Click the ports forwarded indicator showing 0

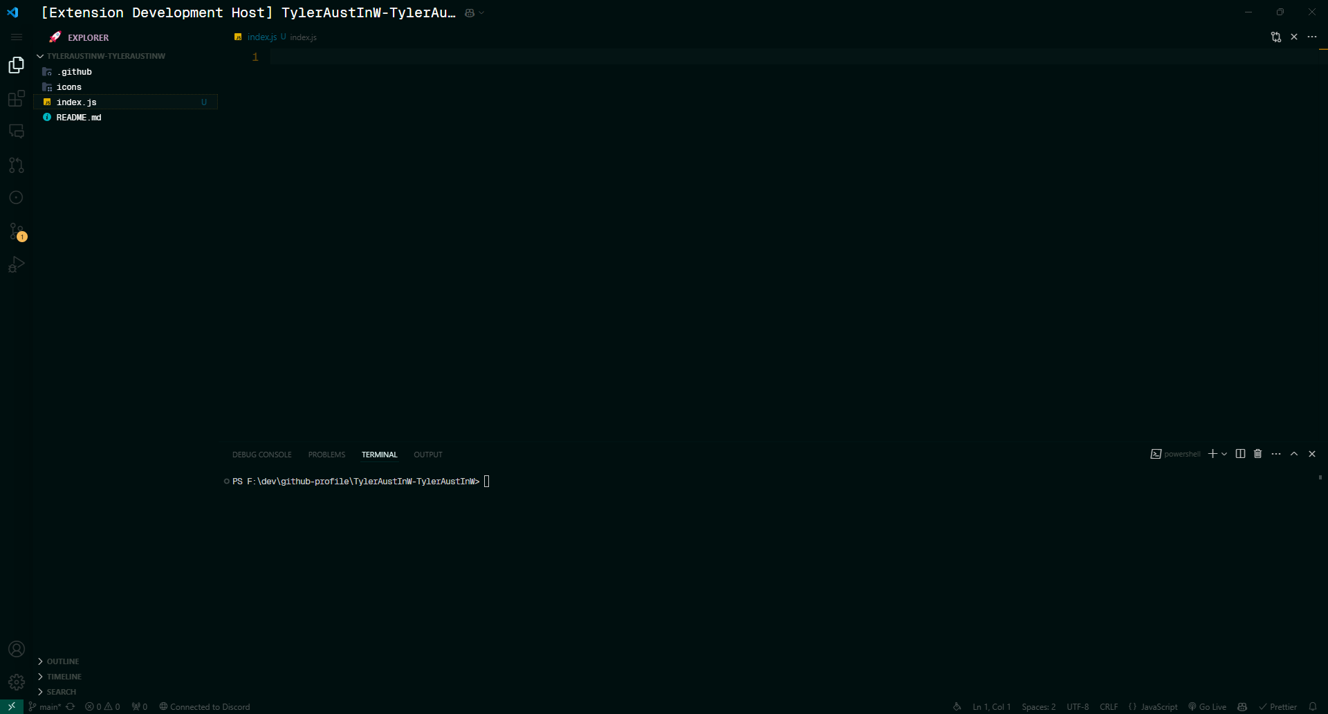coord(140,706)
